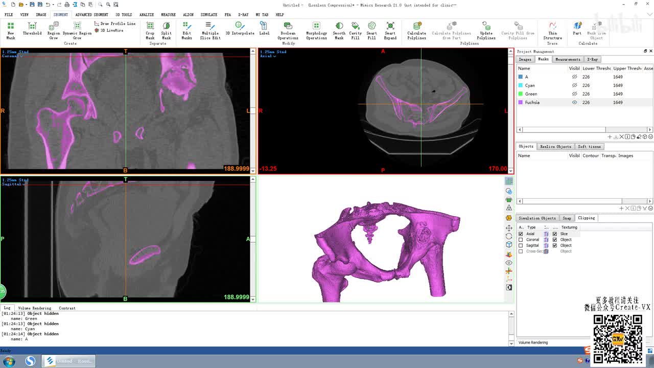This screenshot has width=654, height=368.
Task: Activate Multiple Slice Edit
Action: (x=210, y=30)
